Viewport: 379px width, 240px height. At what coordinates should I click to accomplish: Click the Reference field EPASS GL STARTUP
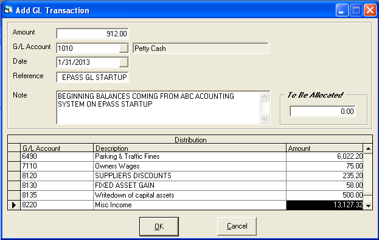coord(92,77)
